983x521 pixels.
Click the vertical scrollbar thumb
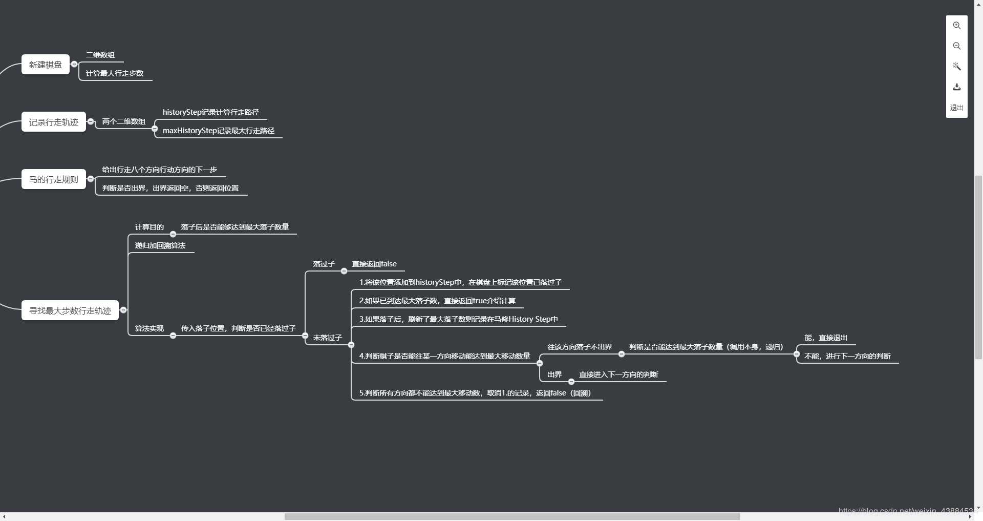pos(978,267)
